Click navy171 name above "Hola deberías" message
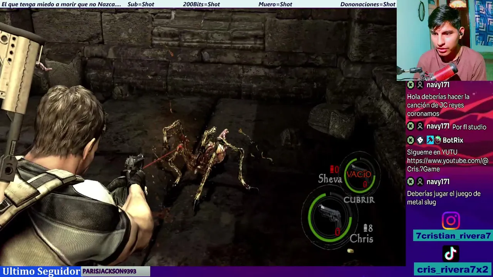This screenshot has height=277, width=493. pyautogui.click(x=438, y=85)
